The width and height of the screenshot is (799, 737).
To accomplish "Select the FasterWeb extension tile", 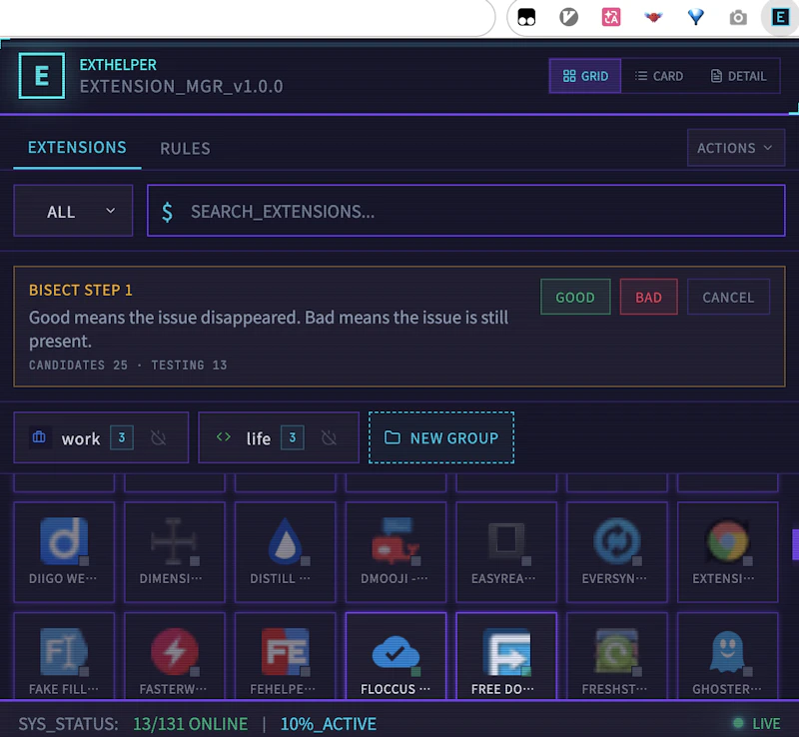I will tap(175, 656).
